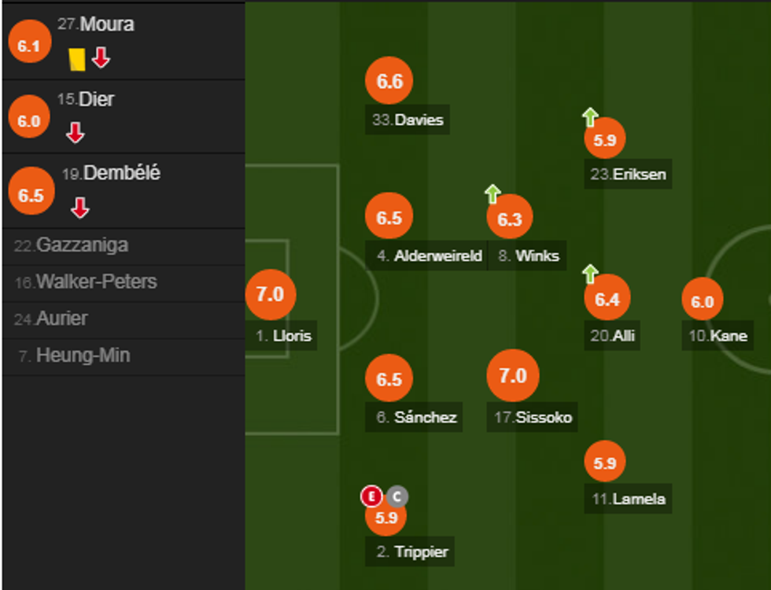Click the red substituted-off arrow under Dier
The image size is (771, 590).
click(76, 132)
